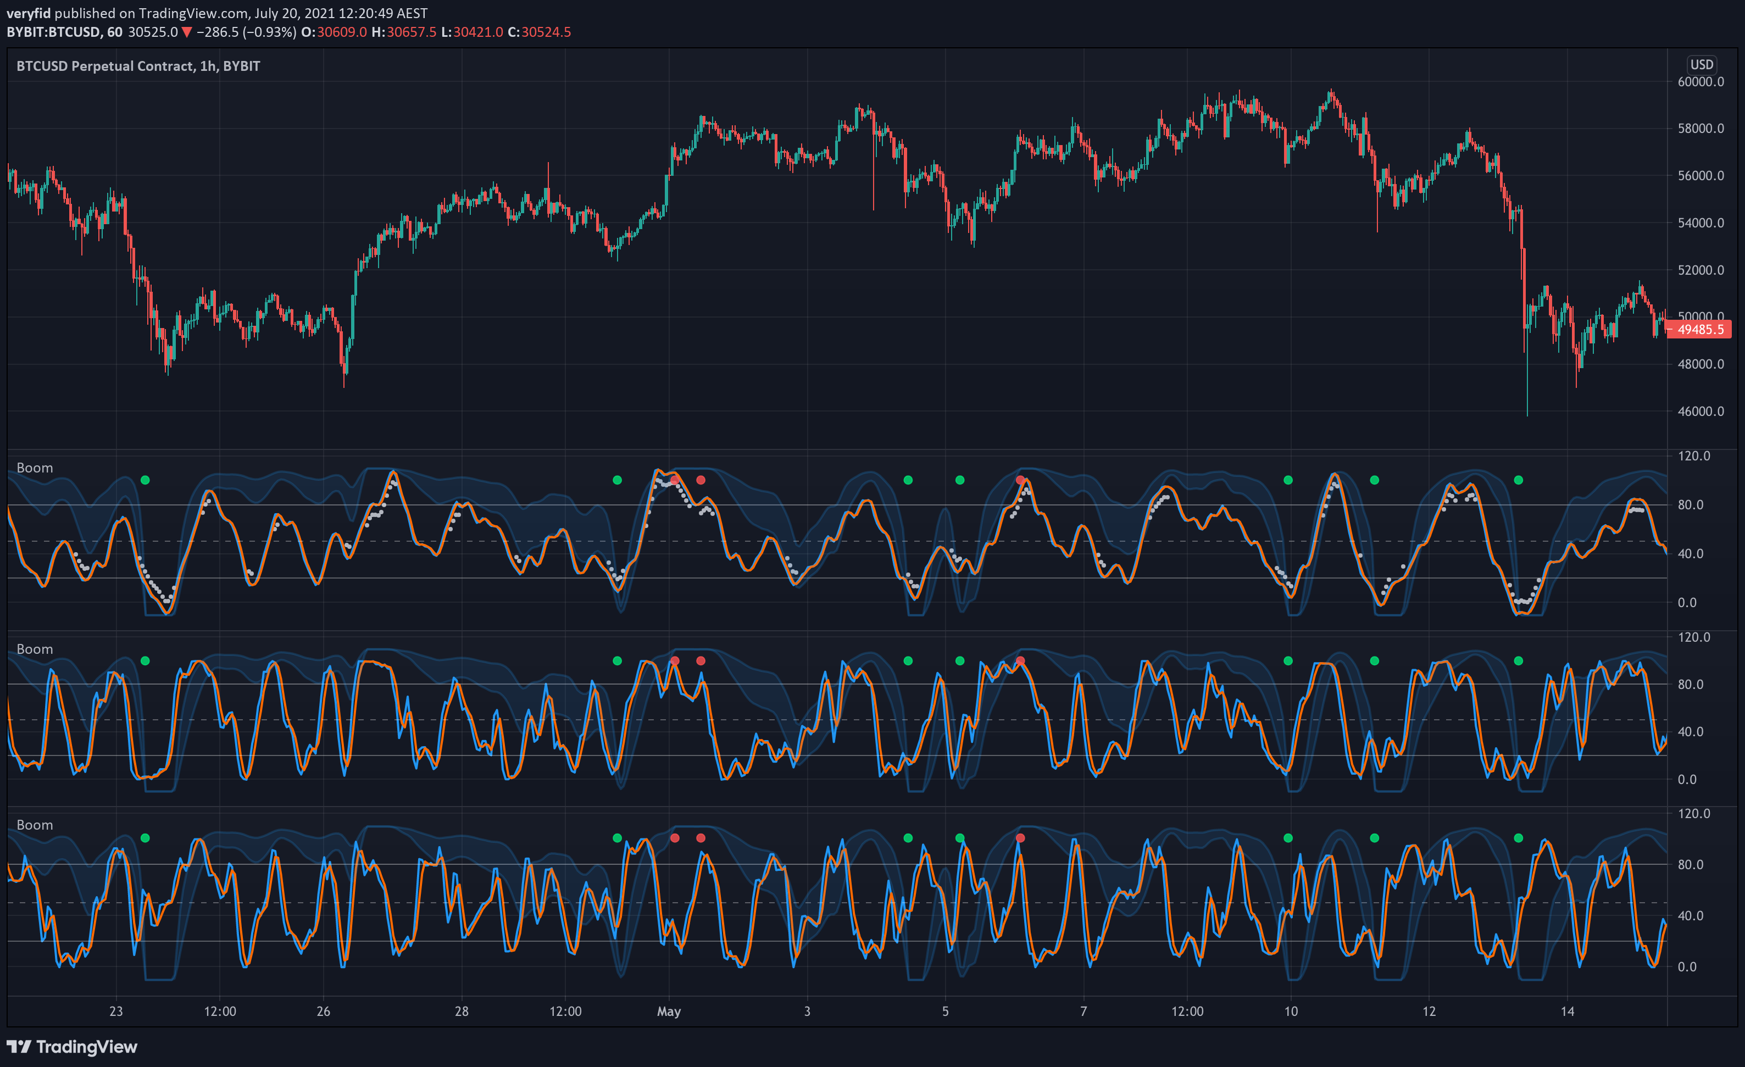This screenshot has height=1067, width=1745.
Task: Click the TradingView logo in the footer
Action: [x=71, y=1047]
